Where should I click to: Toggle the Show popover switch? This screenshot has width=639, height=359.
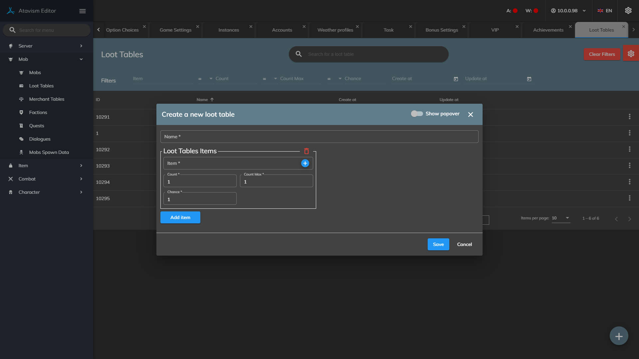point(417,114)
